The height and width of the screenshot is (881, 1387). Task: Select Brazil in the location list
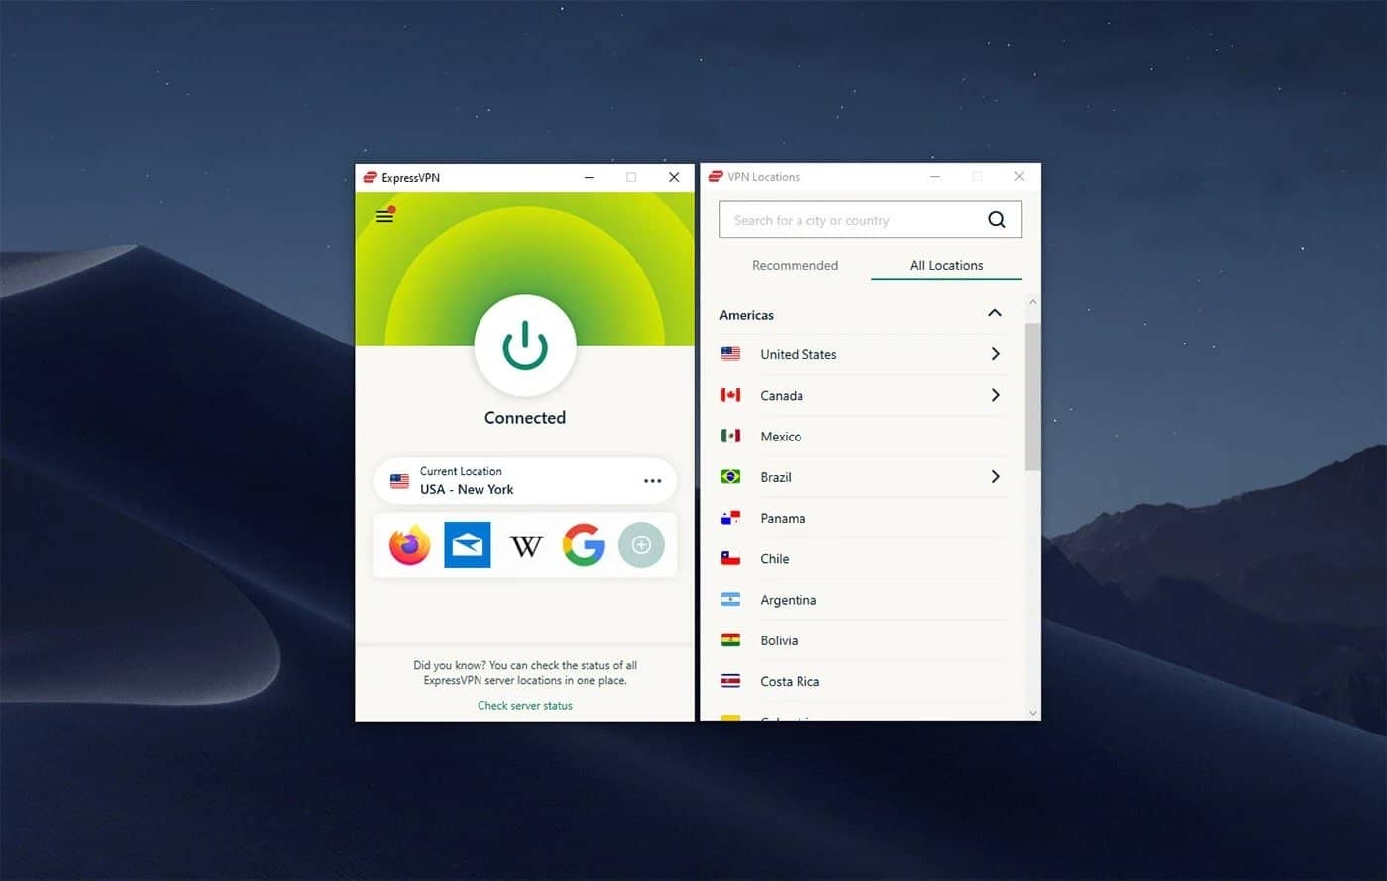pyautogui.click(x=862, y=477)
